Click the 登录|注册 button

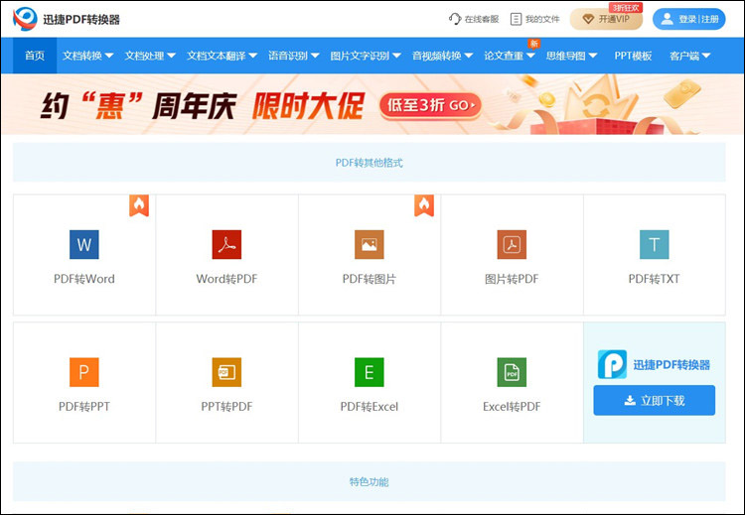[689, 19]
